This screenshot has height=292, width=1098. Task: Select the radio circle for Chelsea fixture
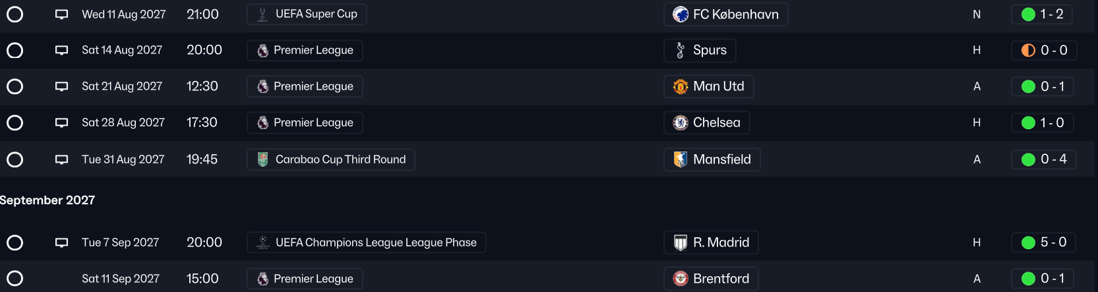point(15,123)
